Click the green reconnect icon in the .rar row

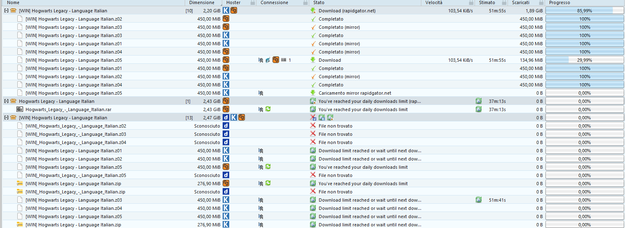click(x=268, y=109)
